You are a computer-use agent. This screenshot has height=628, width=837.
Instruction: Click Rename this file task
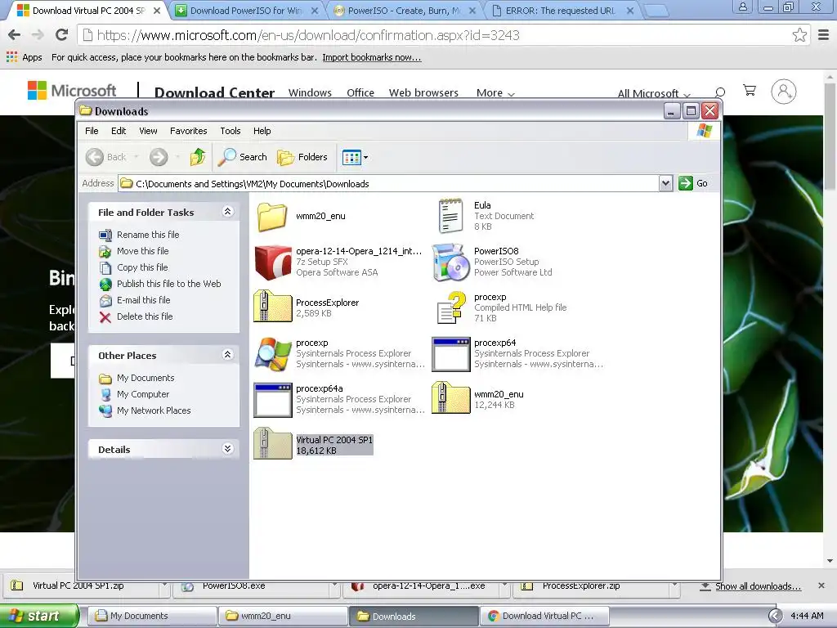point(148,235)
